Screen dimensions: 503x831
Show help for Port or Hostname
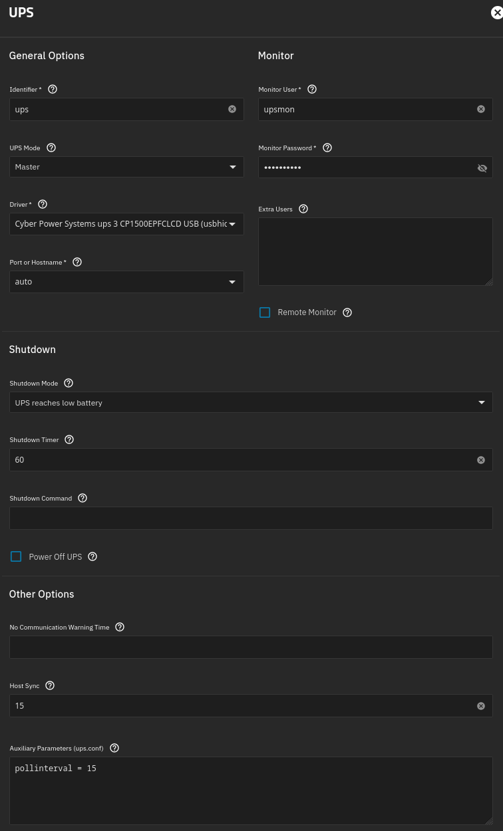click(77, 262)
